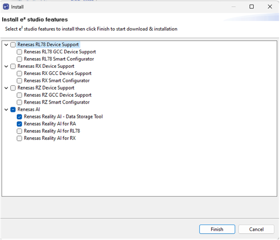Image resolution: width=280 pixels, height=240 pixels.
Task: Tick the Renesas RZ Smart Configurator checkbox
Action: [x=20, y=102]
